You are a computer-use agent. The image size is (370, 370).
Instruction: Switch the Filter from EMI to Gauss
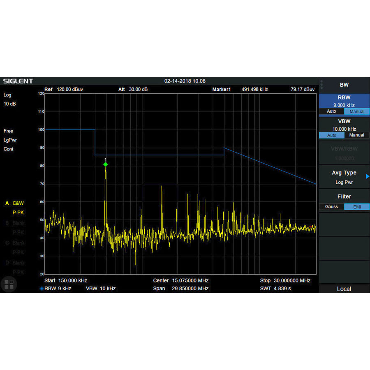click(331, 207)
